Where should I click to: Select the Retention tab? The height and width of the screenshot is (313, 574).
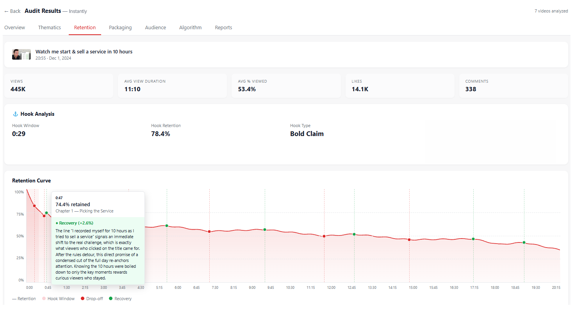[85, 28]
